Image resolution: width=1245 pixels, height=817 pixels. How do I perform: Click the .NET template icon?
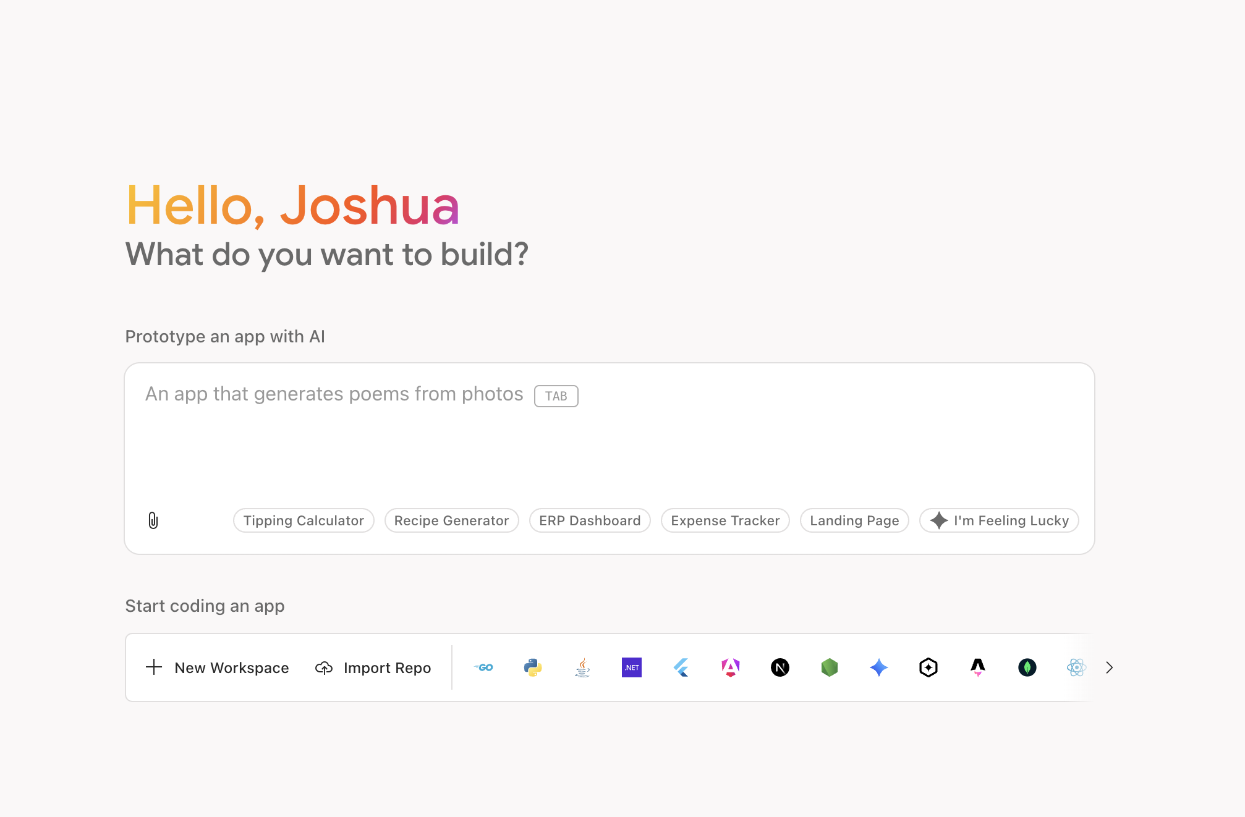click(x=631, y=667)
